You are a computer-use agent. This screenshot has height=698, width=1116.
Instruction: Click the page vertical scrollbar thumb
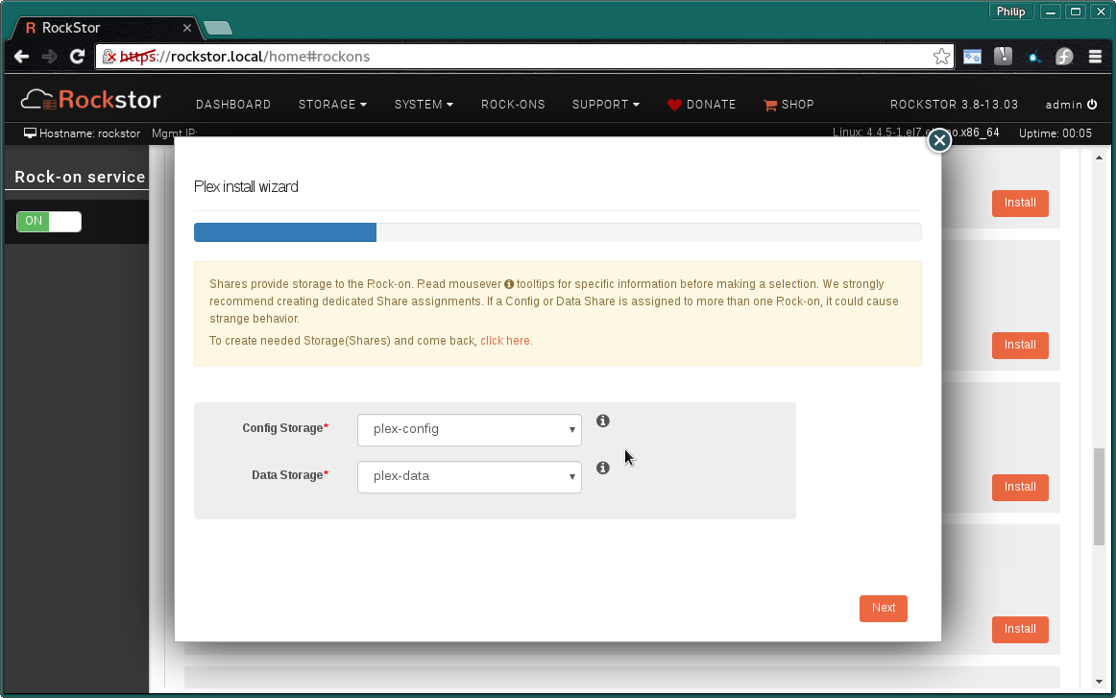pos(1099,496)
